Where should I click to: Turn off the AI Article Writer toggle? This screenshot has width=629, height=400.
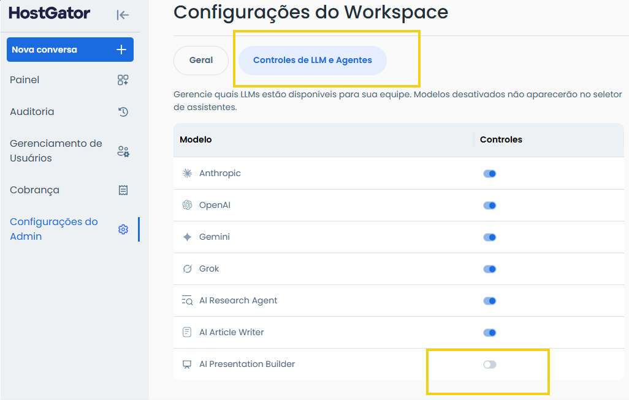click(489, 332)
